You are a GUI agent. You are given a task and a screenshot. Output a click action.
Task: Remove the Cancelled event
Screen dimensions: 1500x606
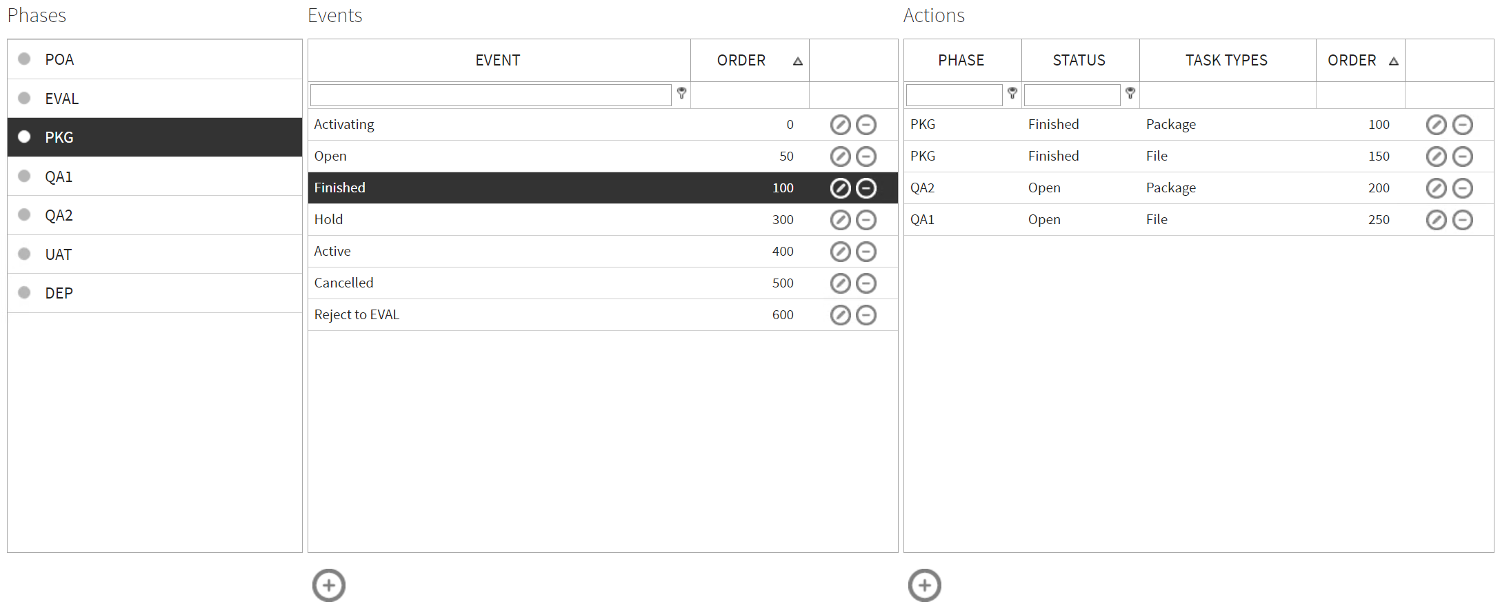point(866,283)
